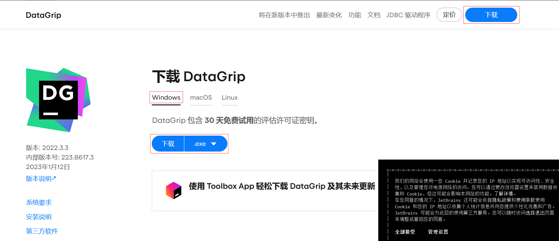This screenshot has height=241, width=559.
Task: Open 将在新版本中推出 menu item
Action: [x=284, y=15]
